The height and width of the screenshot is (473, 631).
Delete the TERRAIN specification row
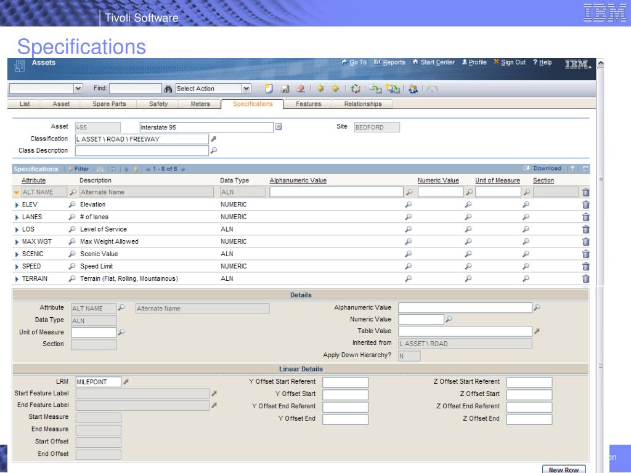coord(586,279)
